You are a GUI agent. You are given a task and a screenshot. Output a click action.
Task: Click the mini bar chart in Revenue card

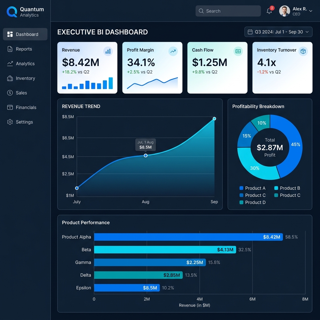[x=87, y=83]
